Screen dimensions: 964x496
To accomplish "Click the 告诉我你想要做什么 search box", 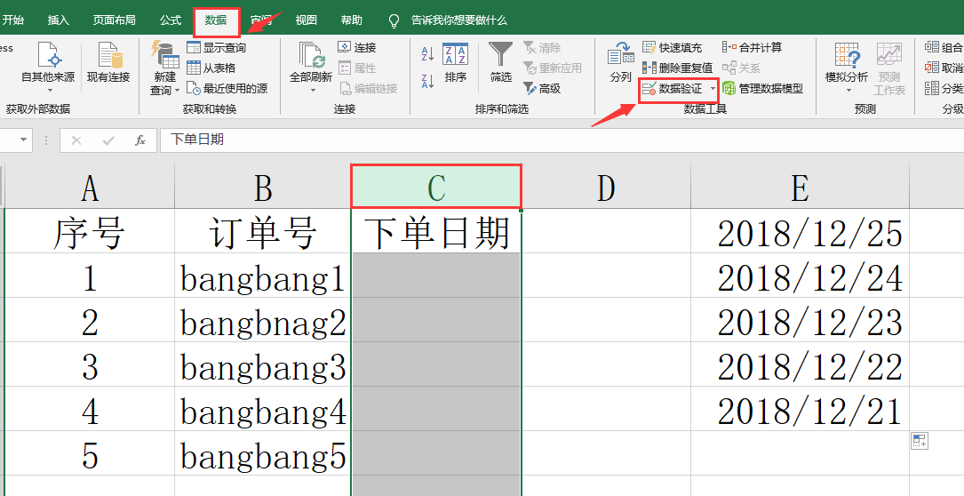I will [458, 20].
